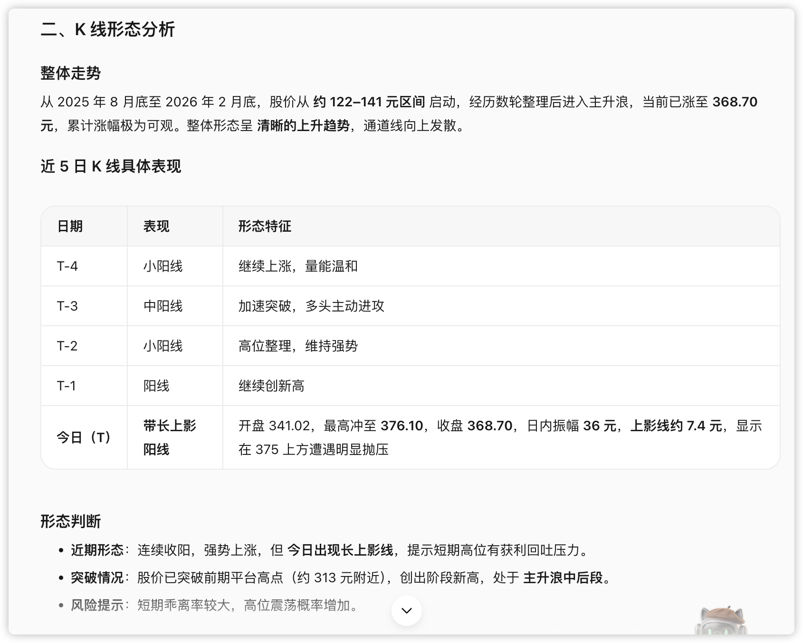The width and height of the screenshot is (803, 643).
Task: Click "阳线" in the T-1 row
Action: [156, 386]
